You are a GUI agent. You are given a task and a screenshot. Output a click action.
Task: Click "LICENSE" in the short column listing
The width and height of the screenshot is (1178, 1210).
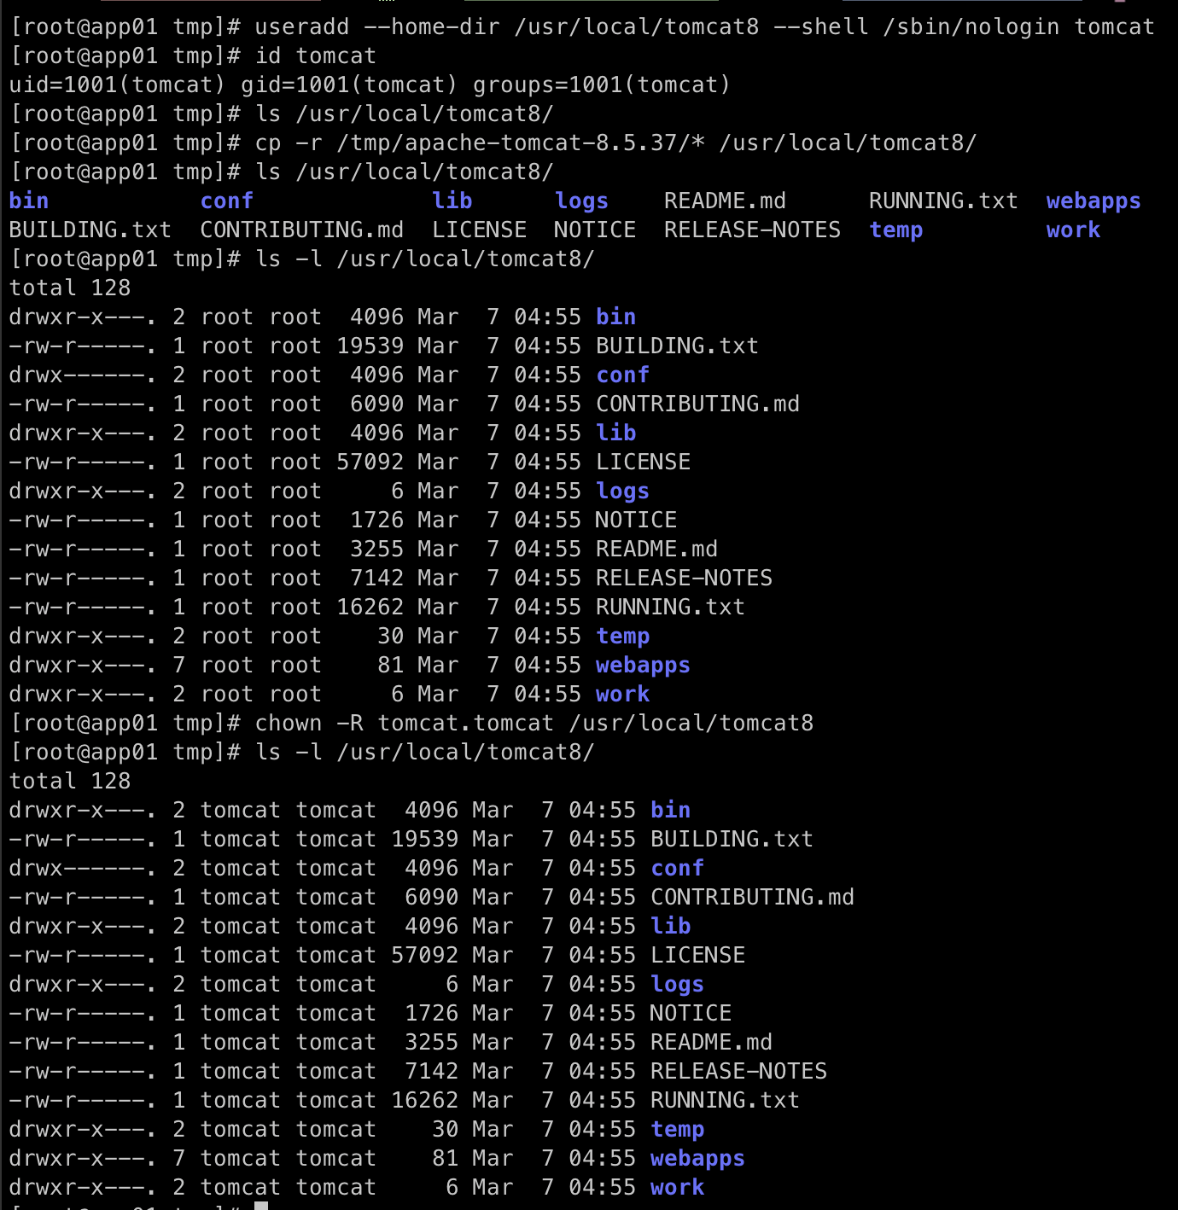(x=480, y=230)
